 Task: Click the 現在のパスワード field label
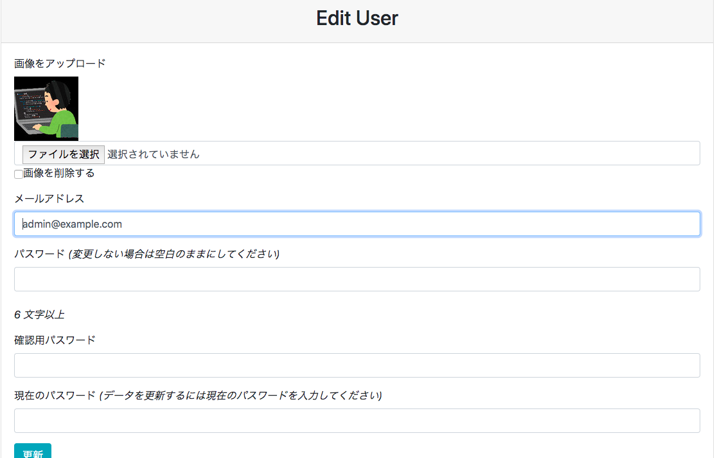pos(55,396)
